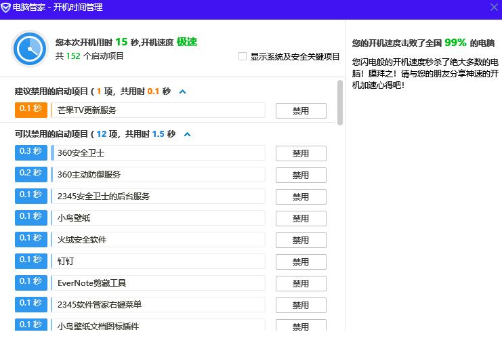Disable EverNote剪藏工具 startup item
Screen dimensions: 502x351
click(x=301, y=283)
